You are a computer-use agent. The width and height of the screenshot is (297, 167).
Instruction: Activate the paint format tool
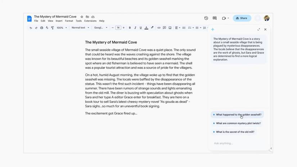point(53,28)
